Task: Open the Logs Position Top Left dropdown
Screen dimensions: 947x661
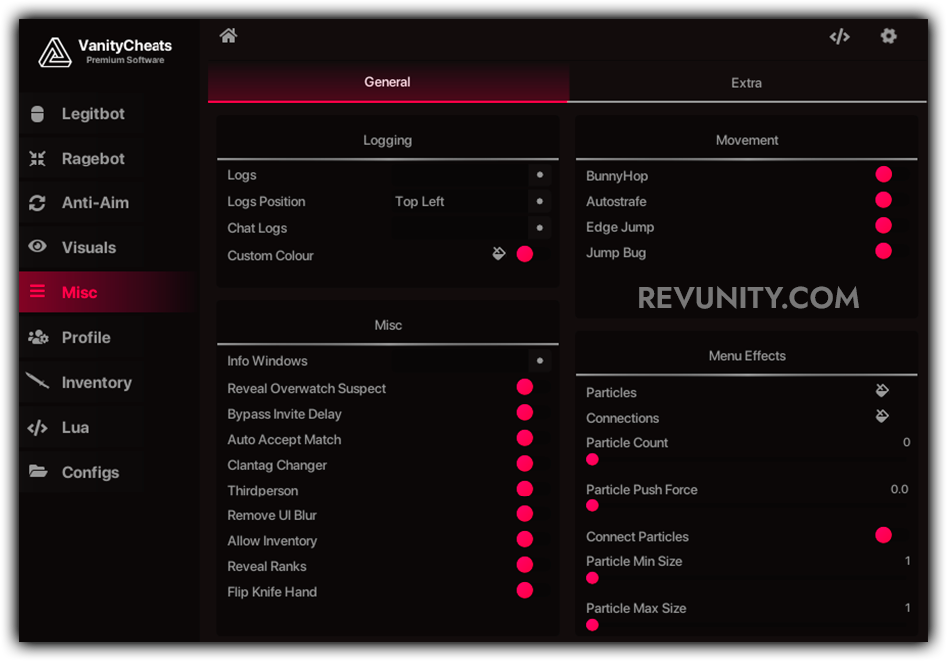Action: point(539,201)
